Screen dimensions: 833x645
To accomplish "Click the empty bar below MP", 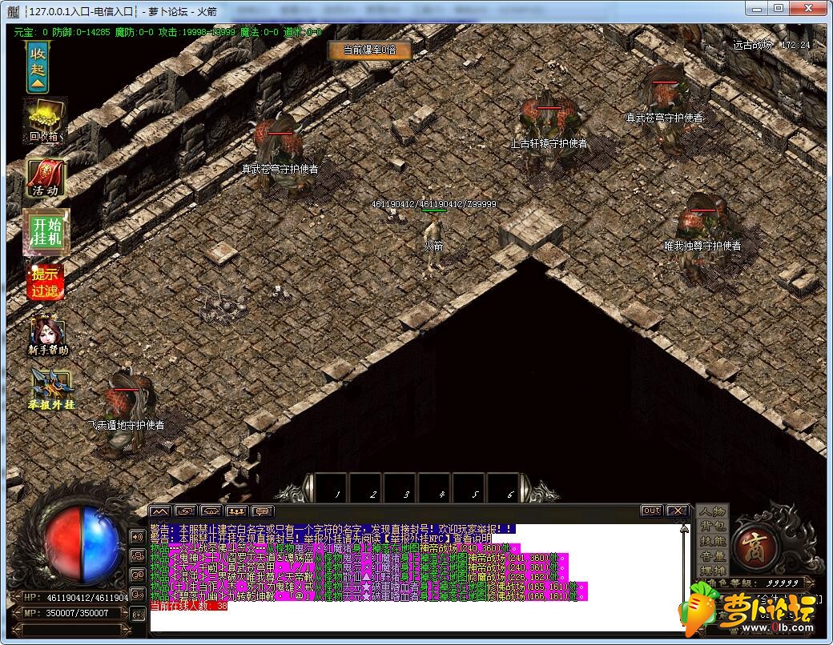I will (75, 629).
